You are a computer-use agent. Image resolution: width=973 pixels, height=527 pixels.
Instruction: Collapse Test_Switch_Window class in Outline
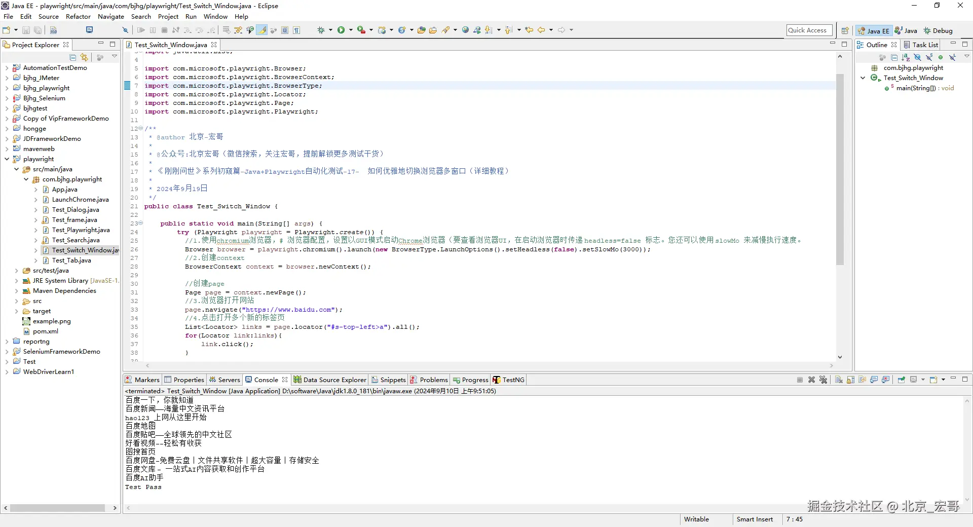coord(863,78)
